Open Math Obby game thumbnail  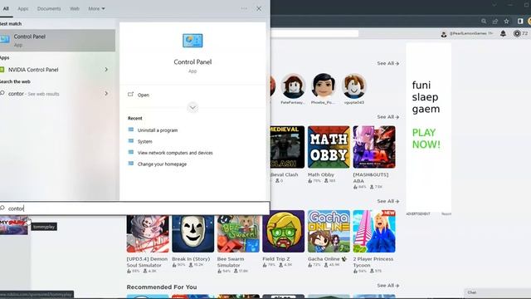point(329,147)
